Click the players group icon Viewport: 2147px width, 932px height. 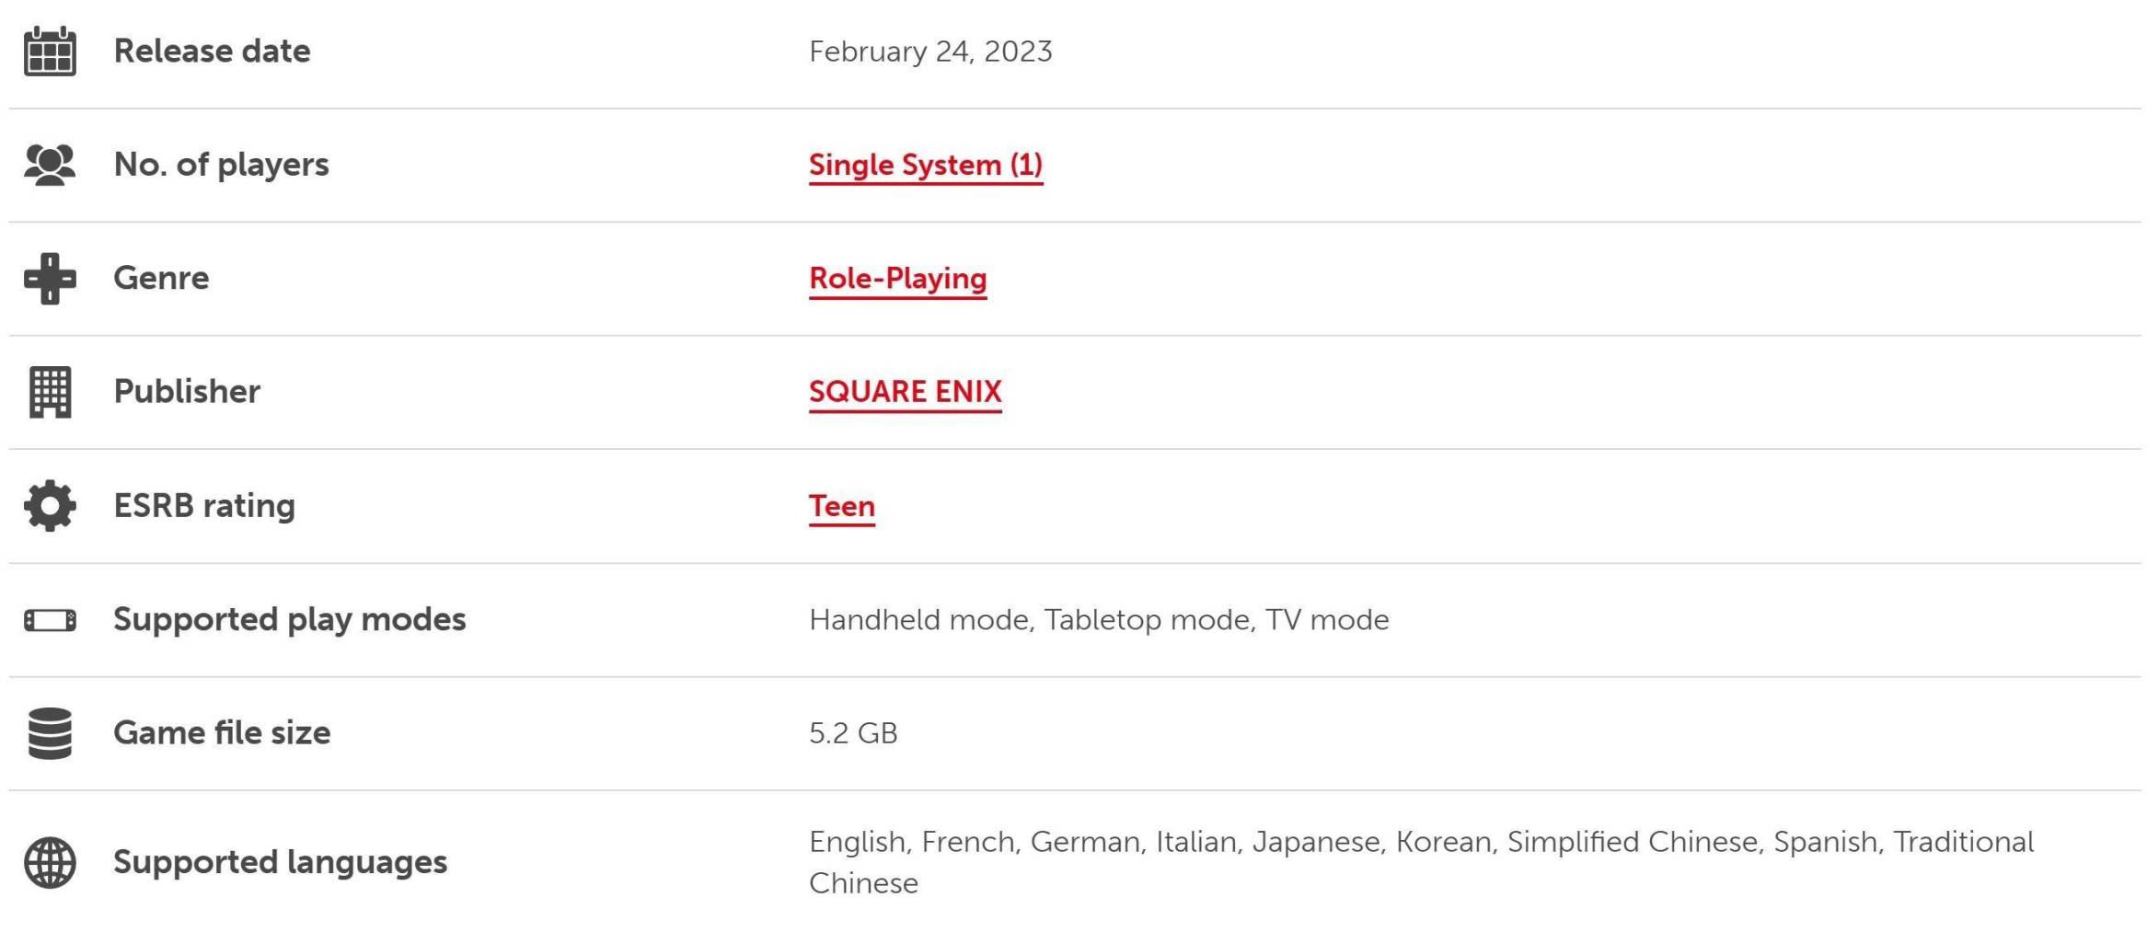coord(50,166)
